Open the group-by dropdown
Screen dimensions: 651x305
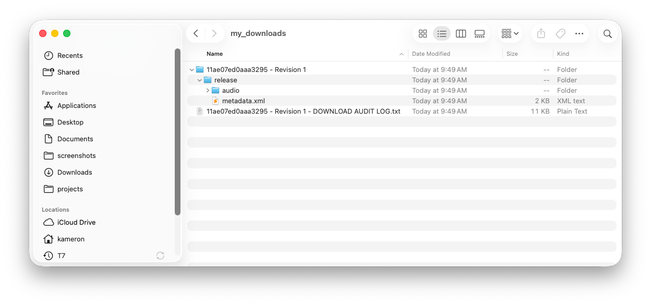coord(510,33)
